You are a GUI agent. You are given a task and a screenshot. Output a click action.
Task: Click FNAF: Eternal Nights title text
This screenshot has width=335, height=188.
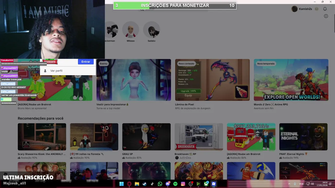click(293, 154)
